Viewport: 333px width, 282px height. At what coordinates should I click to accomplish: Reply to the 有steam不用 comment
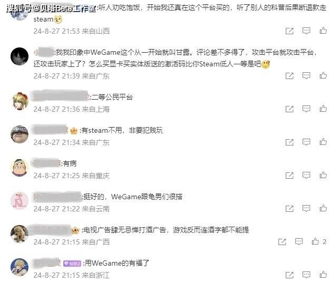pos(306,142)
